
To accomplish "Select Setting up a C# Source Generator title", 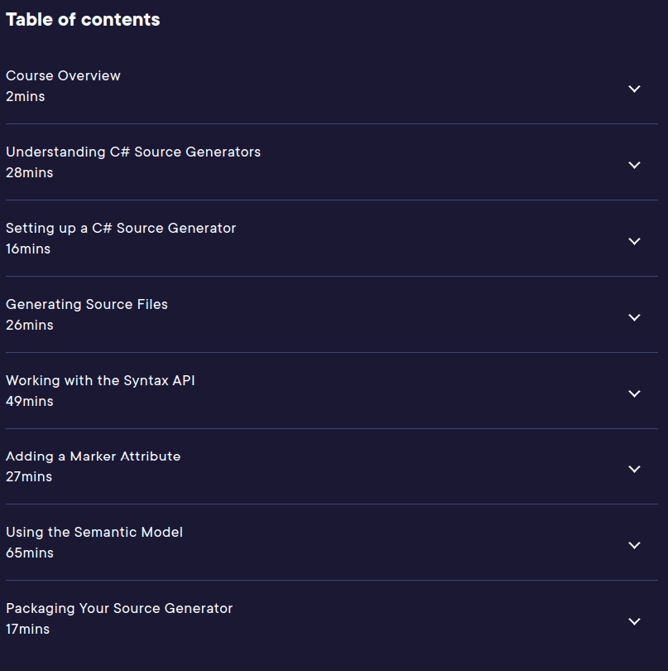I will tap(121, 229).
